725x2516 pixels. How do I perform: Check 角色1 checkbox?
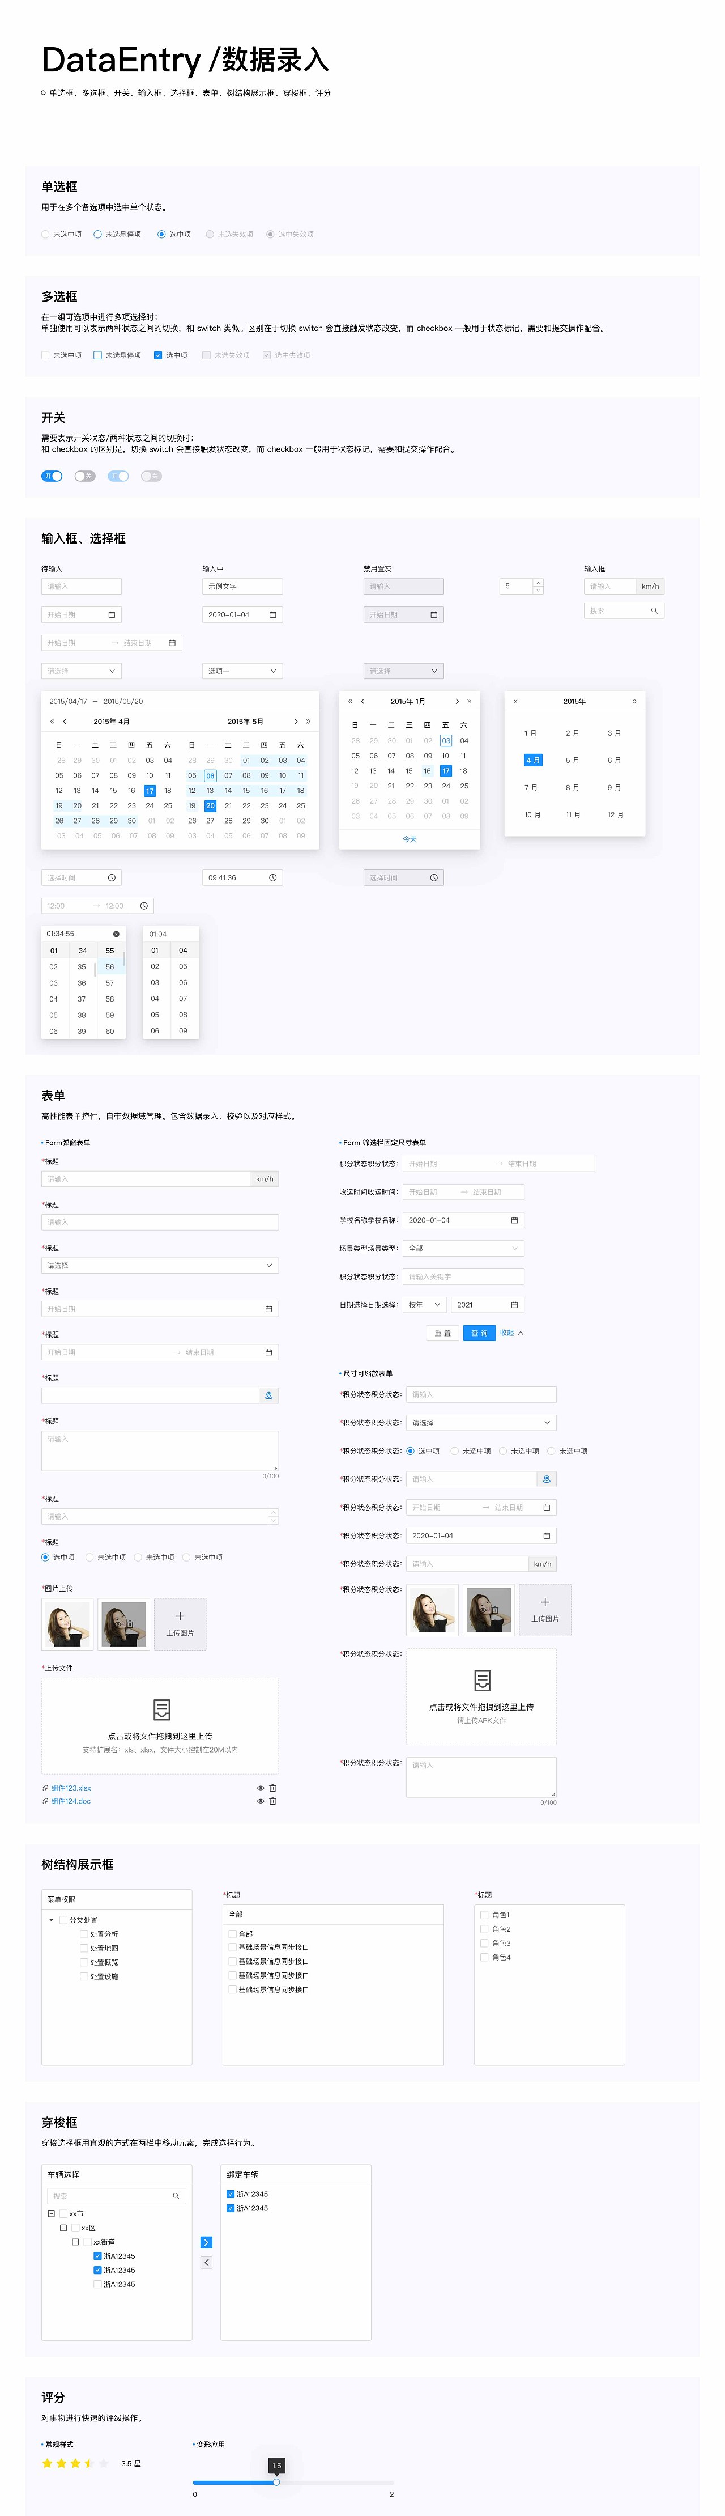[484, 1915]
